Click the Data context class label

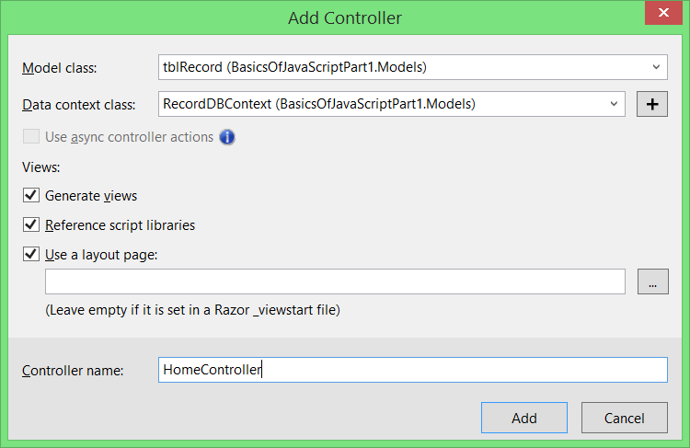(78, 105)
